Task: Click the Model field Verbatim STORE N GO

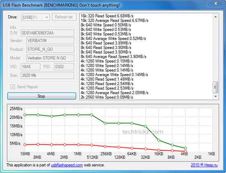Action: click(x=50, y=58)
